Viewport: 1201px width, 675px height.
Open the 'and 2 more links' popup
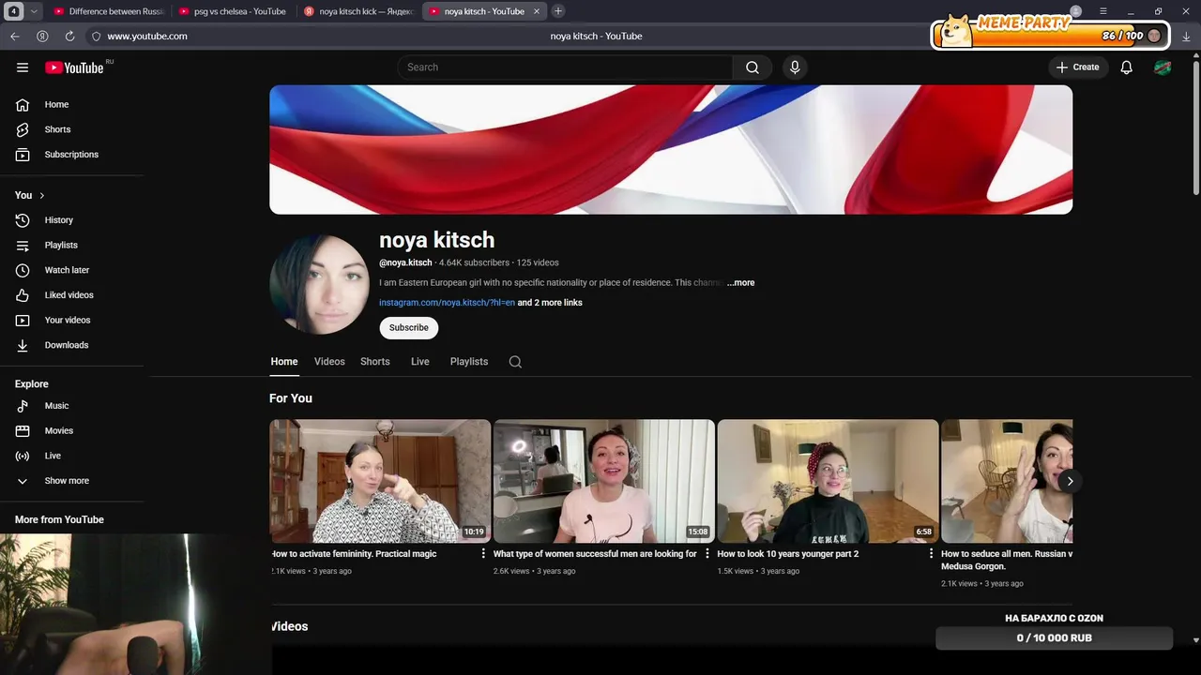tap(550, 303)
